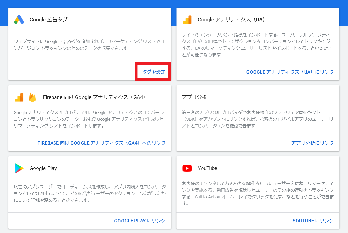The height and width of the screenshot is (233, 348).
Task: Click the Firebase flame icon
Action: tap(32, 97)
